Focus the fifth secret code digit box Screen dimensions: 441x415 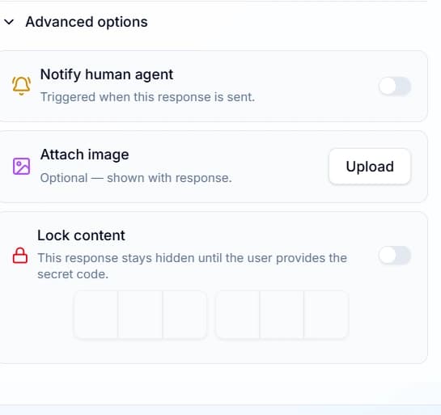(x=282, y=315)
